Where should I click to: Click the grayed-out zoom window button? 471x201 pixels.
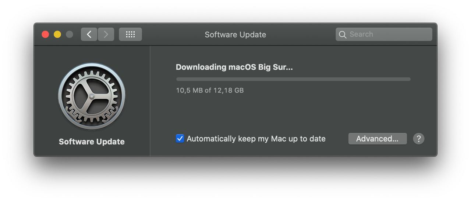pyautogui.click(x=70, y=34)
